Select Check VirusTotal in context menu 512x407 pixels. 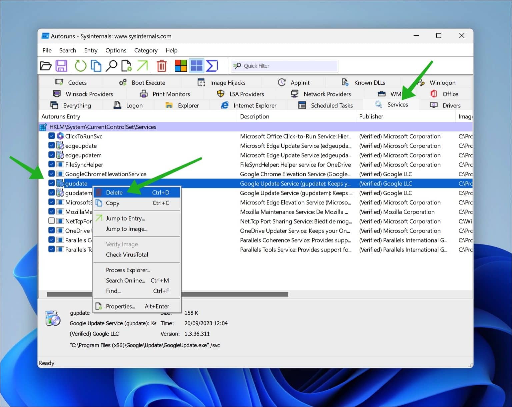127,255
